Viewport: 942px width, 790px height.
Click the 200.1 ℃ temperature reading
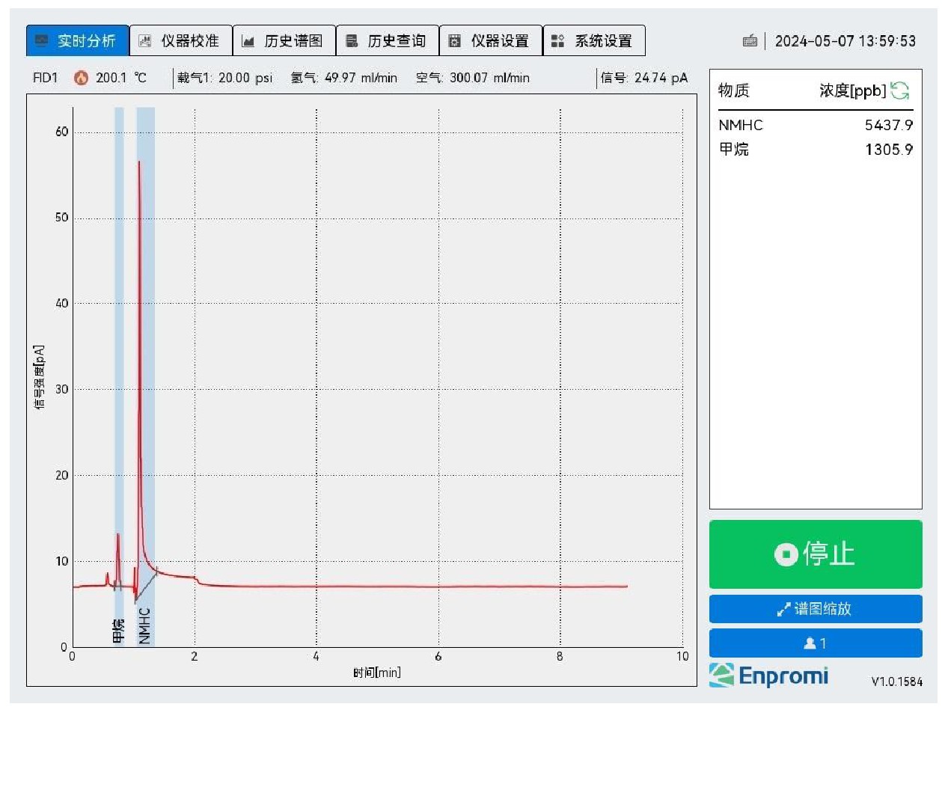tap(121, 78)
